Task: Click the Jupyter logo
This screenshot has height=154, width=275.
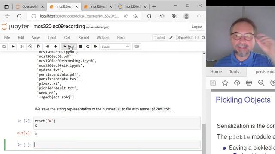Action: (15, 27)
